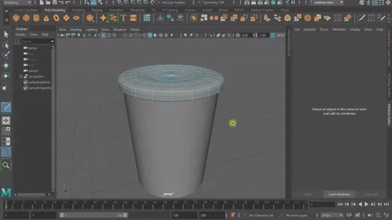Create a polygon sphere from the shelf
This screenshot has height=220, width=392.
coord(16,18)
